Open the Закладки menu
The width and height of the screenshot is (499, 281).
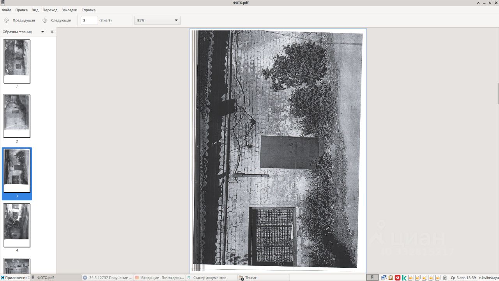click(x=69, y=10)
